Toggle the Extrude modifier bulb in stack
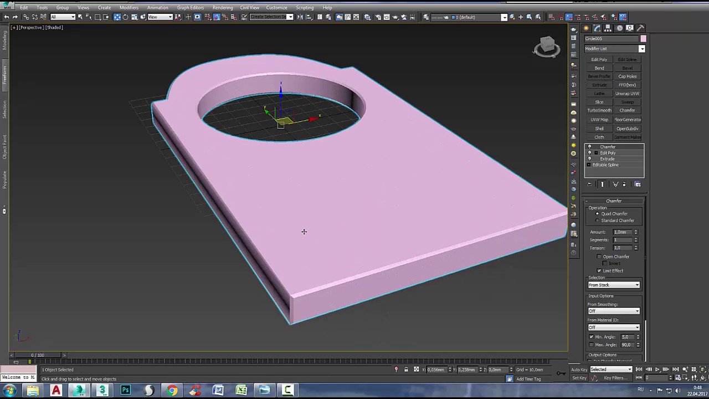The height and width of the screenshot is (399, 709). [x=589, y=159]
